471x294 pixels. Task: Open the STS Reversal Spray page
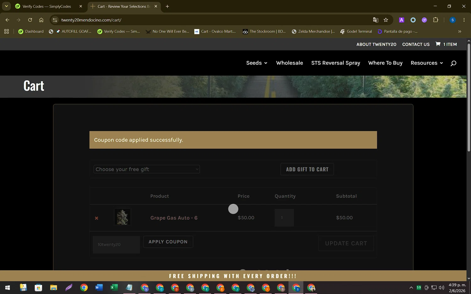coord(336,63)
